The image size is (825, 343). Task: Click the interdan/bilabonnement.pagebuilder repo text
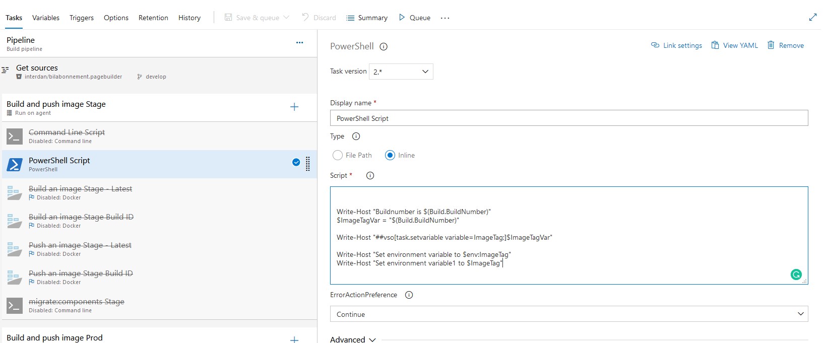(x=73, y=77)
